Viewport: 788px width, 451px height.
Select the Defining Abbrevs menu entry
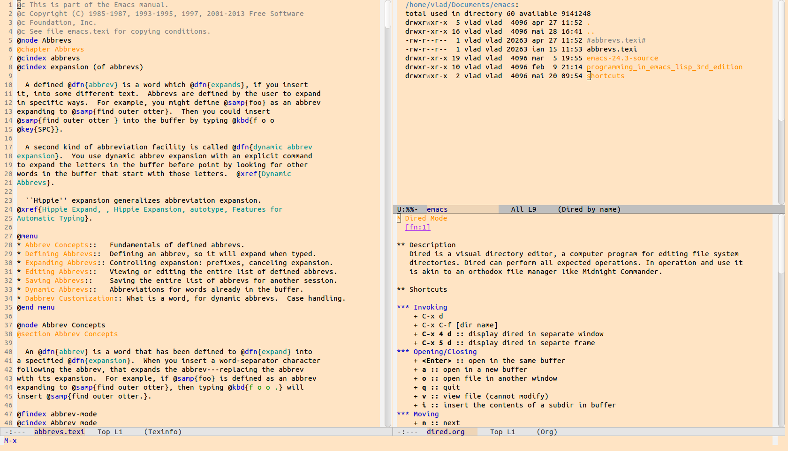click(x=59, y=254)
